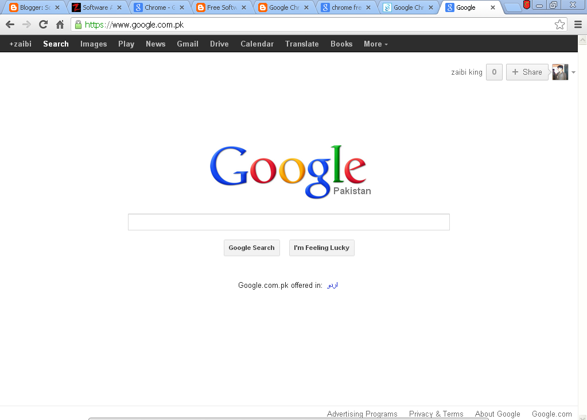Screen dimensions: 587x420
Task: Click the zaibi king name
Action: coord(467,72)
